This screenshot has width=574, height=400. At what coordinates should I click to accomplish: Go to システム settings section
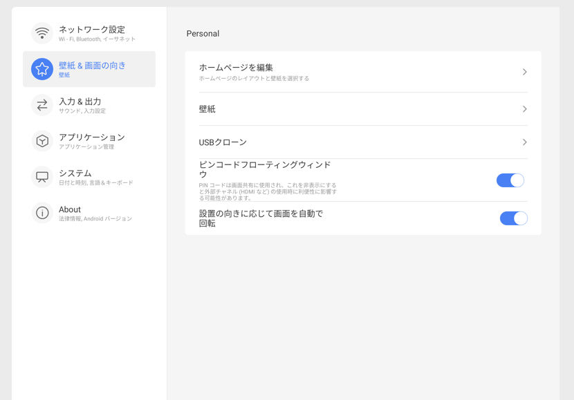click(x=75, y=173)
